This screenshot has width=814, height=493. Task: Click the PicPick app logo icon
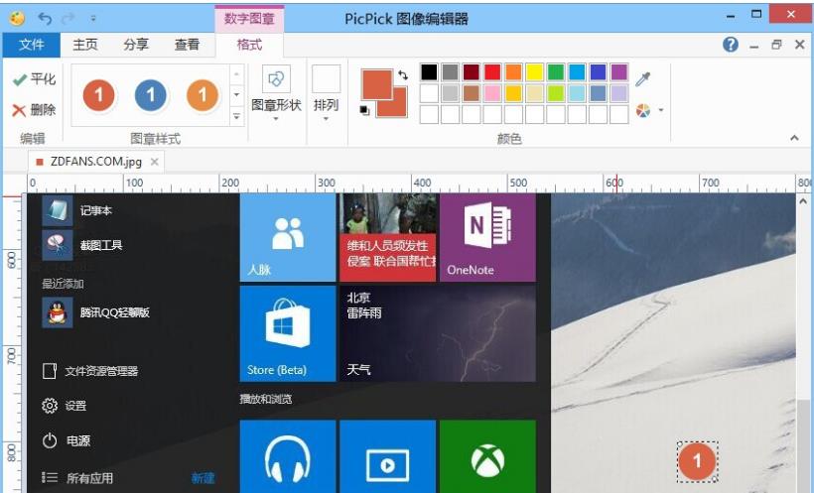point(17,19)
